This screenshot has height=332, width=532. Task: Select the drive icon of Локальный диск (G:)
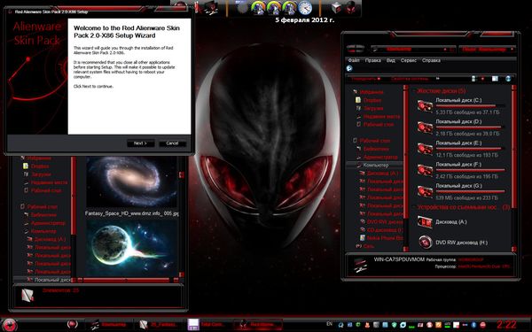(x=425, y=191)
